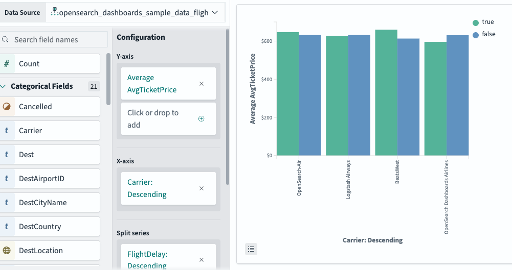The width and height of the screenshot is (512, 270).
Task: Click the 'Average AvgTicketPrice' Y-axis title
Action: coord(252,89)
